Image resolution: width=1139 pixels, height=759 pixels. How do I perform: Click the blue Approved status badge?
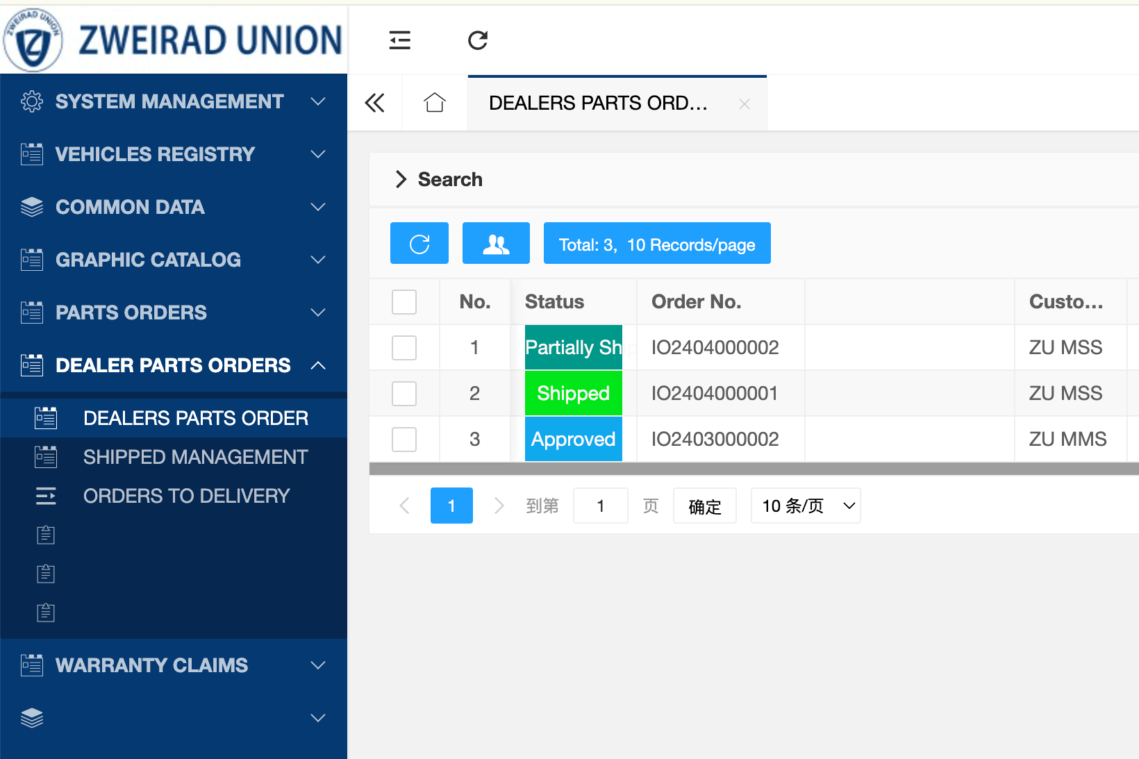[574, 439]
